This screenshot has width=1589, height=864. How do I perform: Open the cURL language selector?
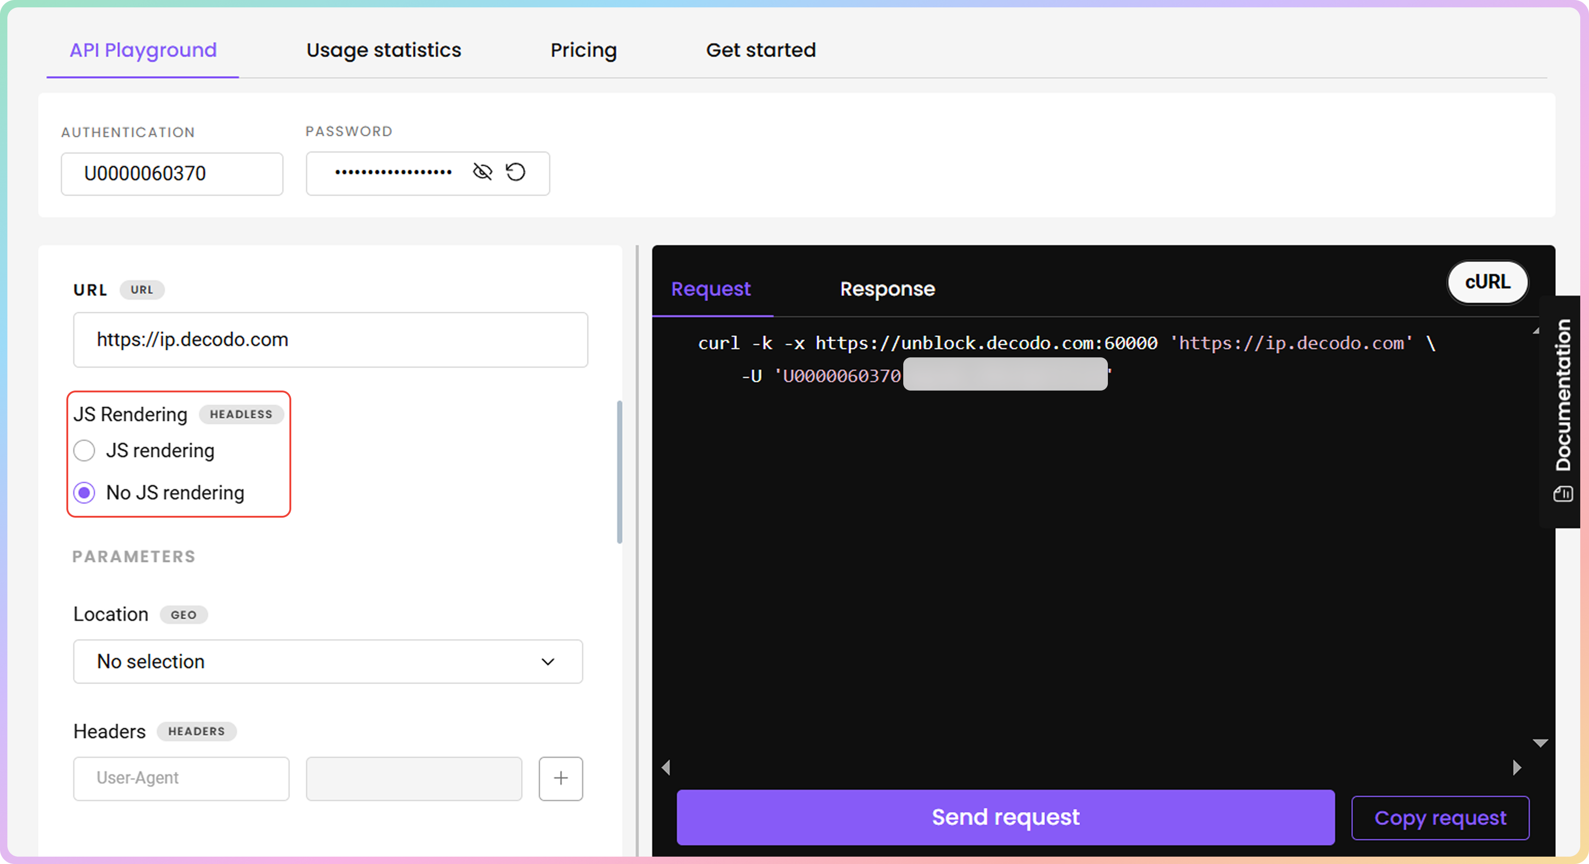[x=1487, y=282]
